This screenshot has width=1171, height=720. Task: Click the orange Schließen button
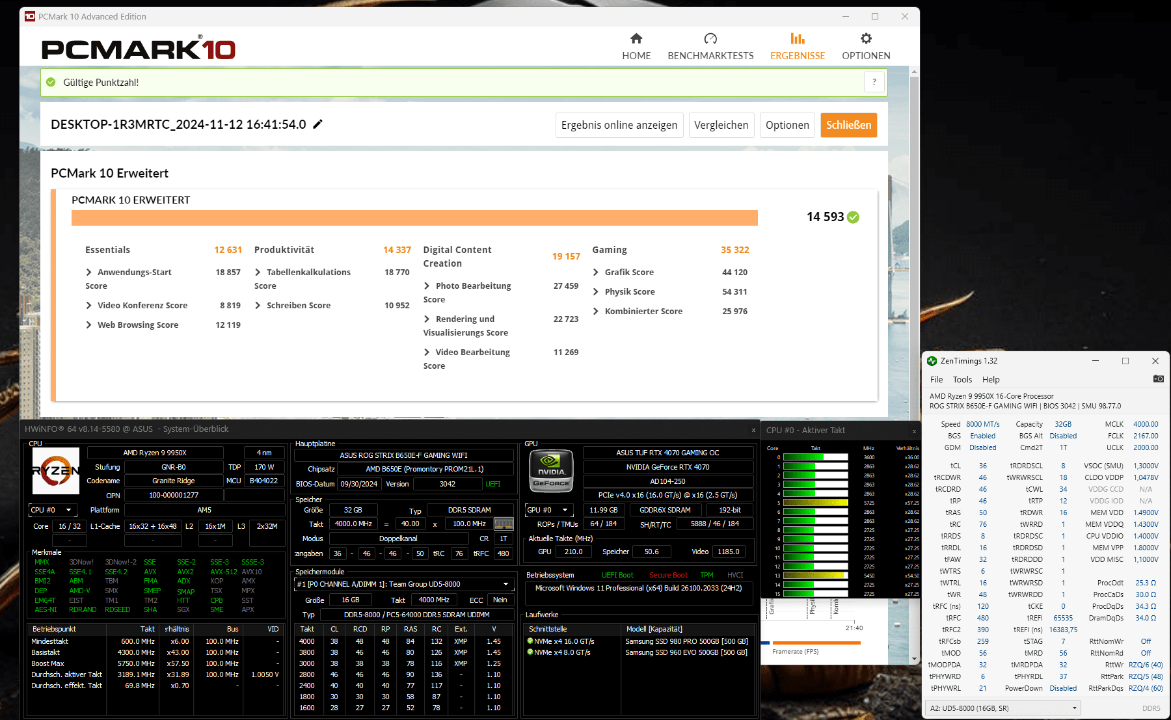coord(848,125)
